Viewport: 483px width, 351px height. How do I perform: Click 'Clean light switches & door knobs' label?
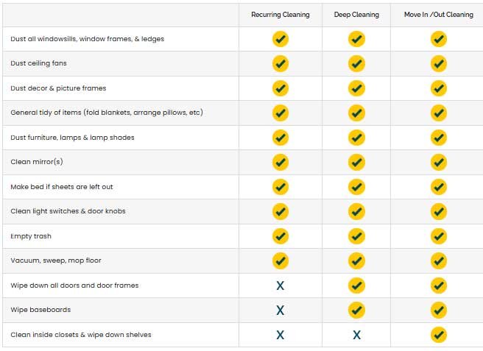pos(68,211)
